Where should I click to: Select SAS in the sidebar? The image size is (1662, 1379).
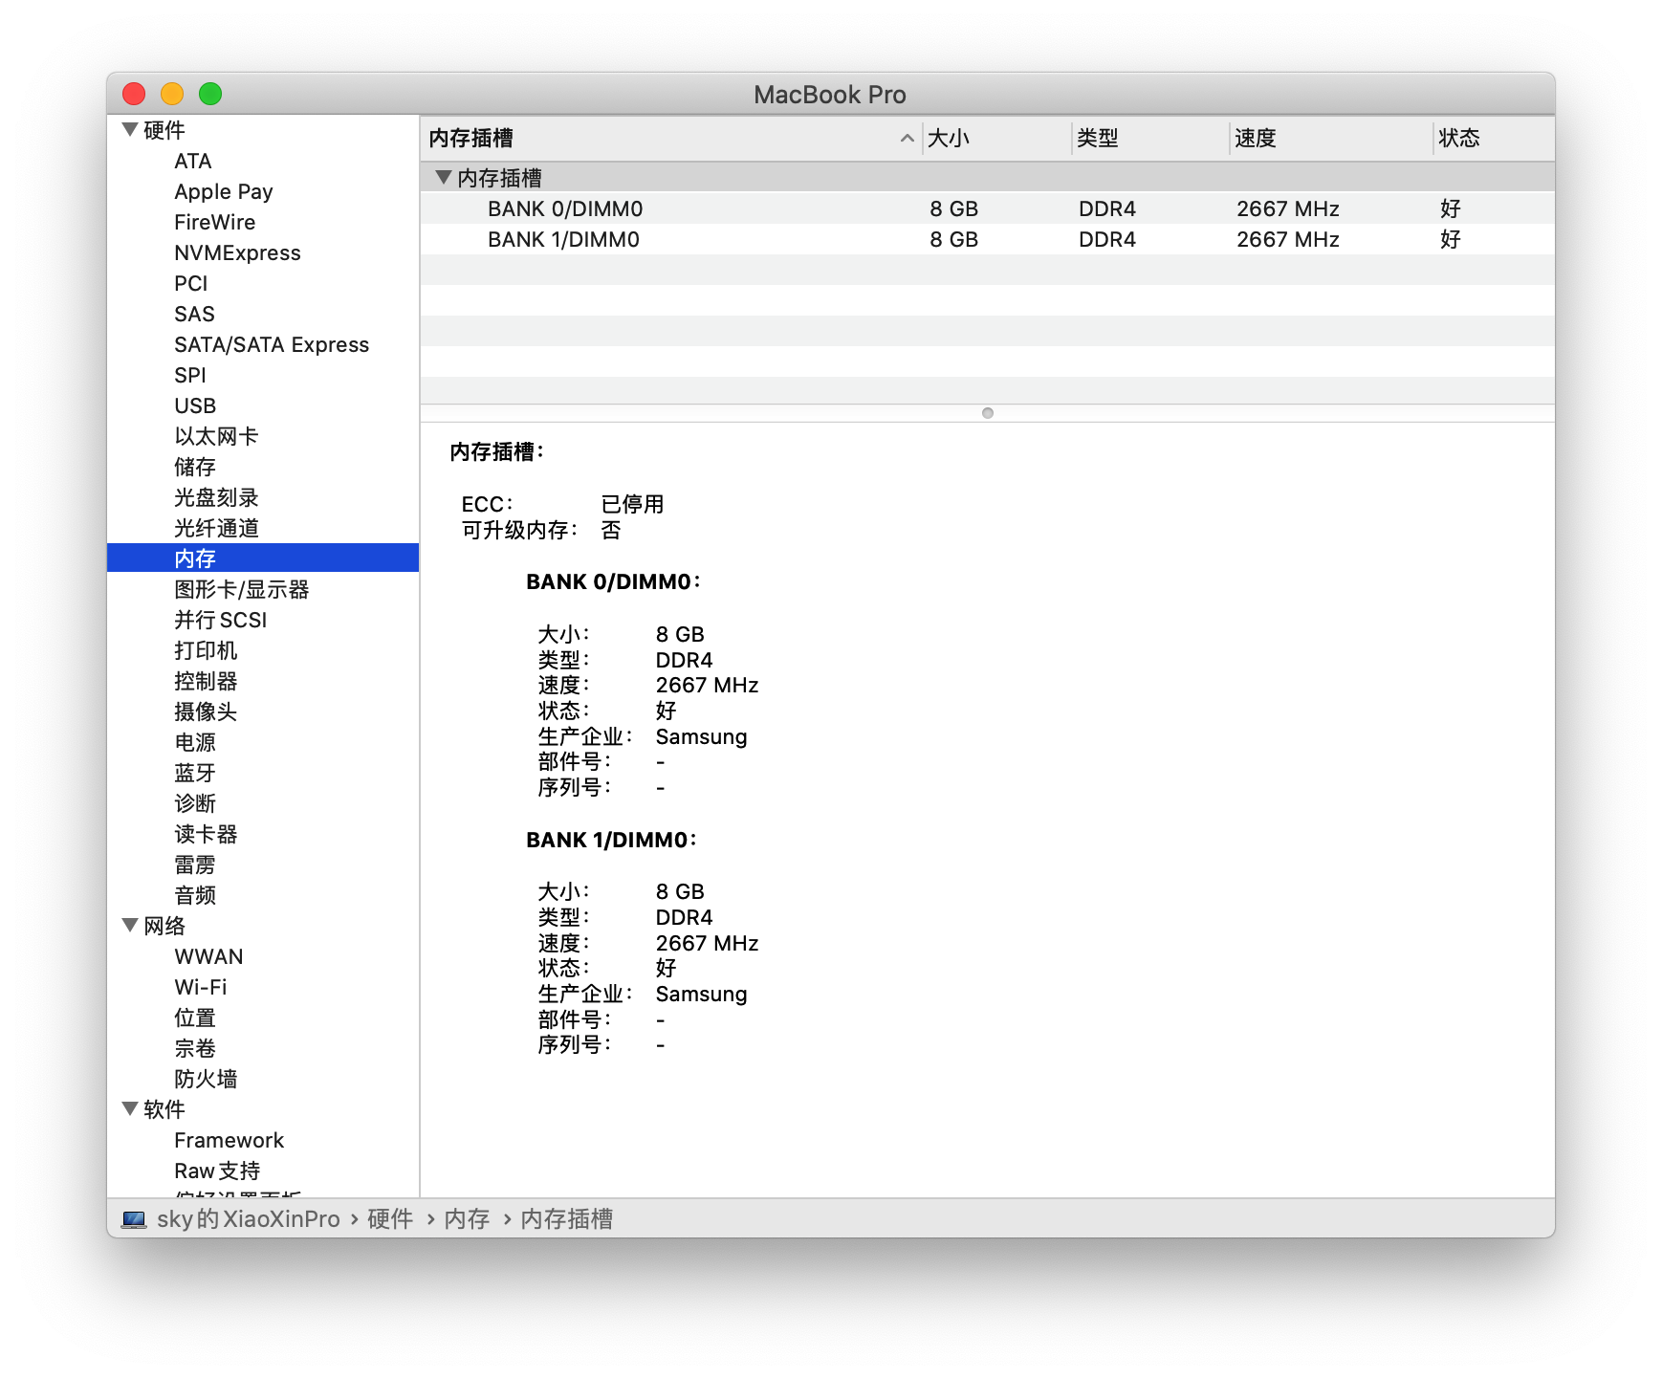click(x=194, y=314)
